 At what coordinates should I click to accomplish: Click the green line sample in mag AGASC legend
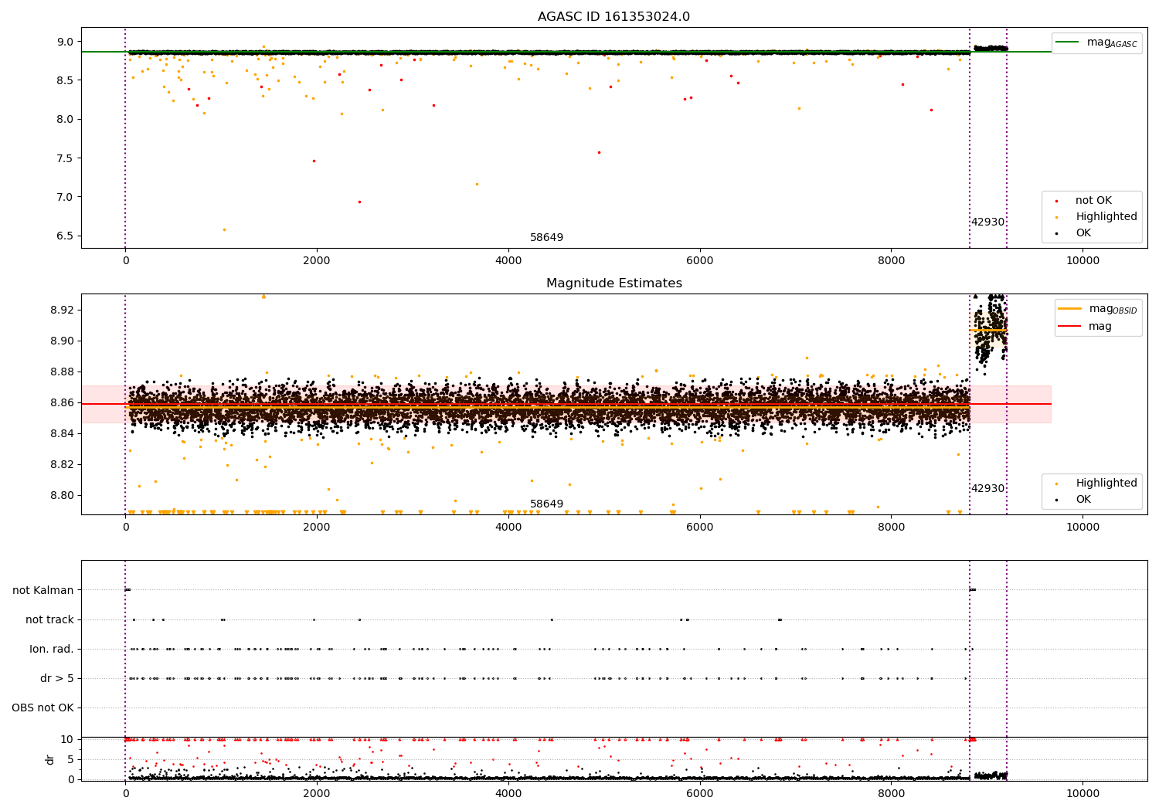[x=1068, y=42]
